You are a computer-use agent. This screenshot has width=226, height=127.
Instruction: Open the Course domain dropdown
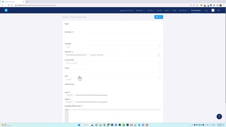point(113,63)
